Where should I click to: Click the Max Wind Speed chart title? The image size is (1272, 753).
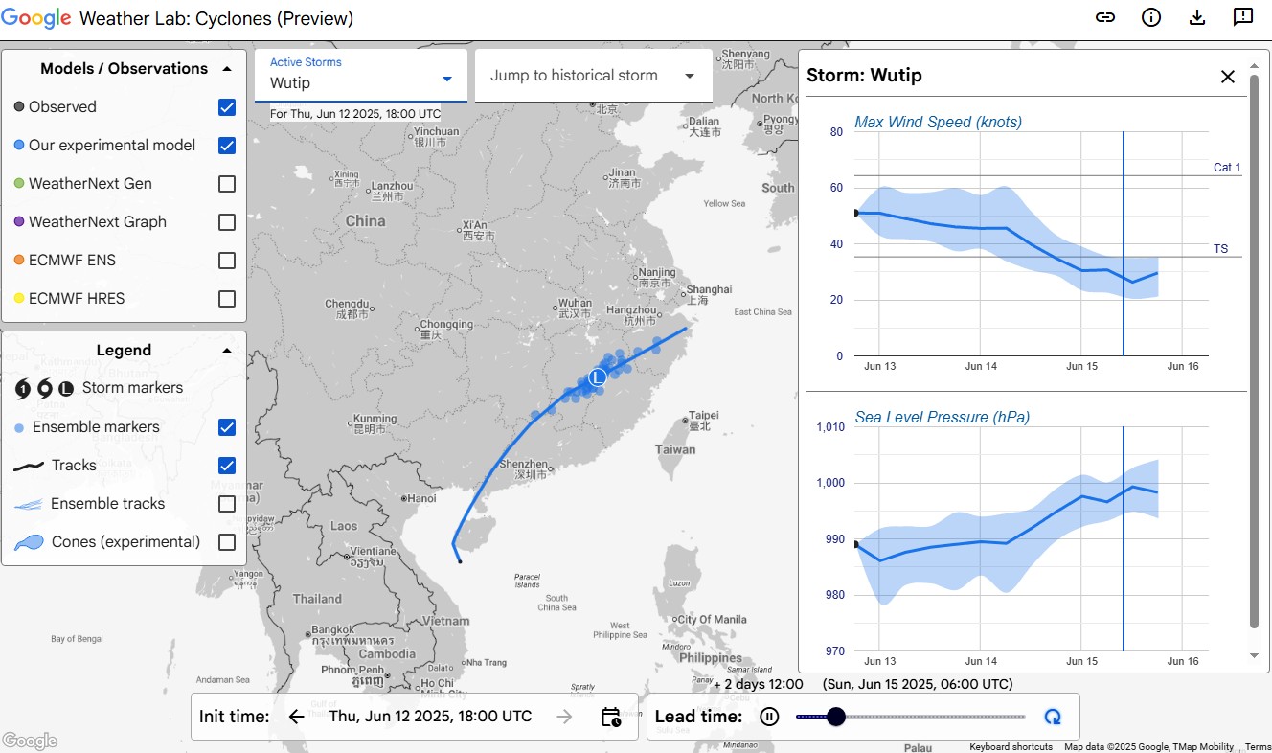click(x=938, y=122)
